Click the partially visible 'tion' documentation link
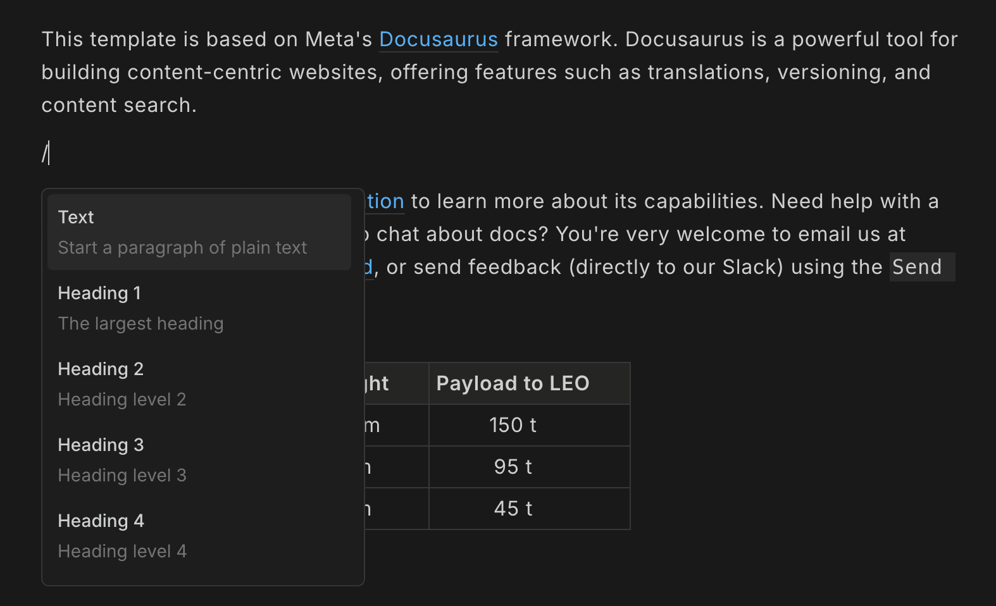996x606 pixels. pos(385,201)
